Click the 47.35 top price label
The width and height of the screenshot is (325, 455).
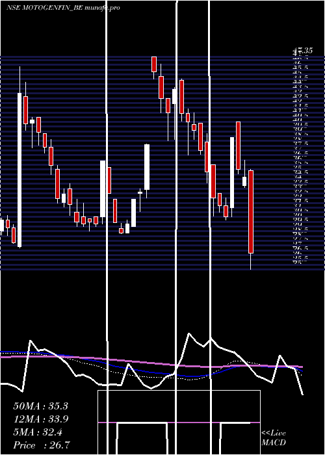pyautogui.click(x=303, y=51)
